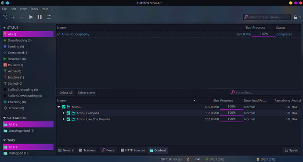Click the Filter files search field
The image size is (303, 162).
coord(266,93)
